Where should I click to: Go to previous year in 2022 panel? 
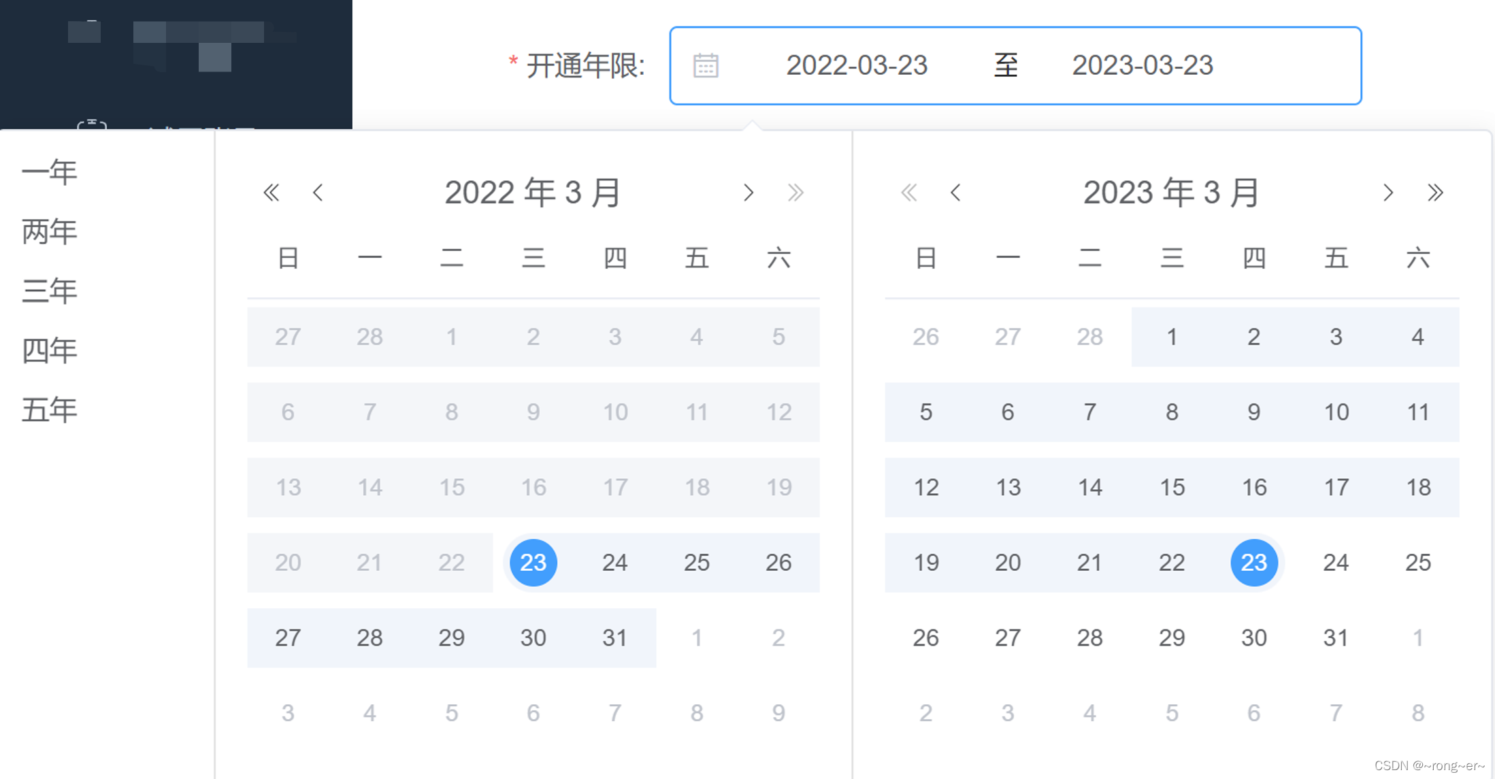pos(271,193)
